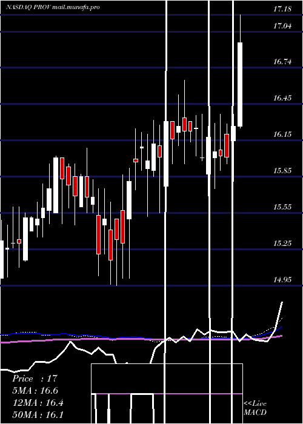Viewport: 303px width, 424px height.
Task: Click the NASDAQ PROV mail.munafa.pro title text
Action: click(53, 7)
